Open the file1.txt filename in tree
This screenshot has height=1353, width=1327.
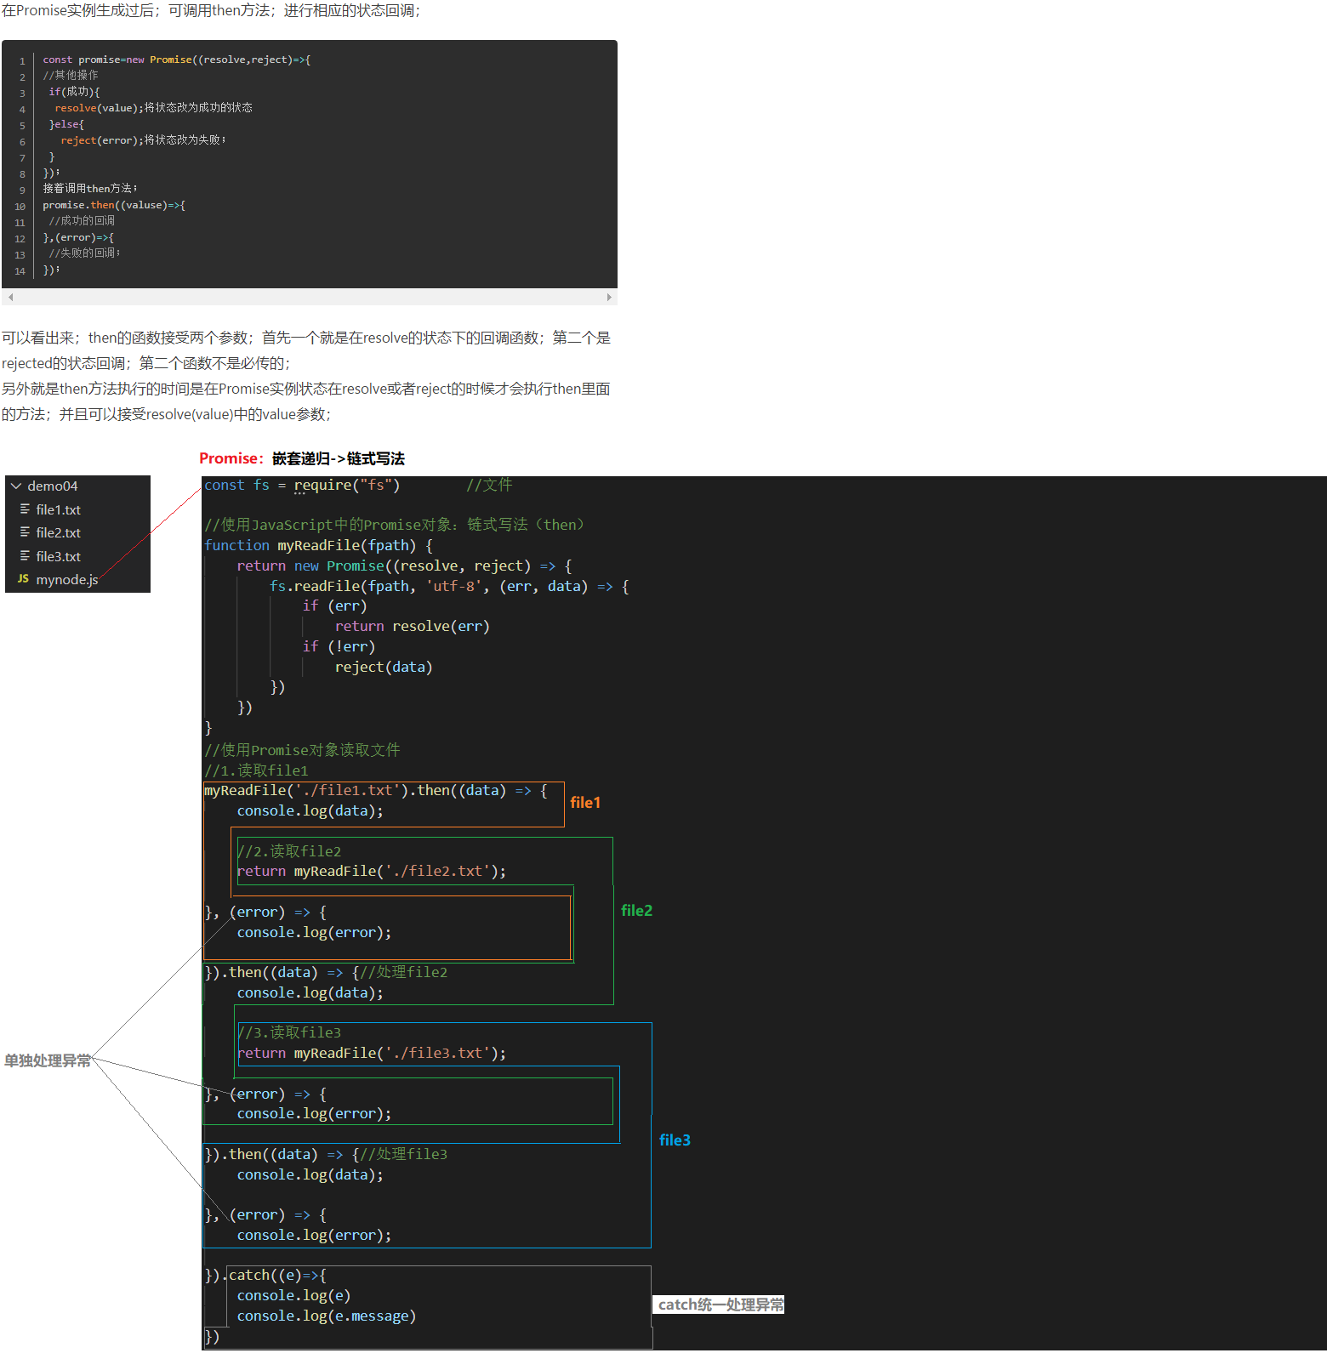click(58, 509)
